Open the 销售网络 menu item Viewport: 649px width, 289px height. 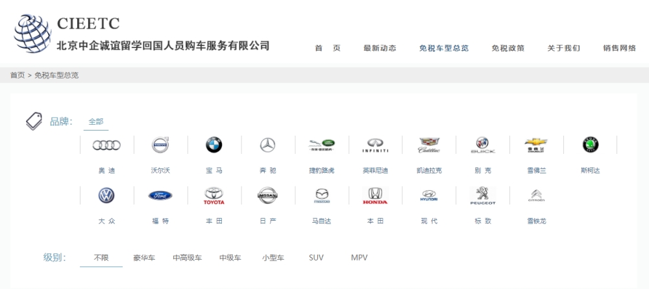(620, 48)
